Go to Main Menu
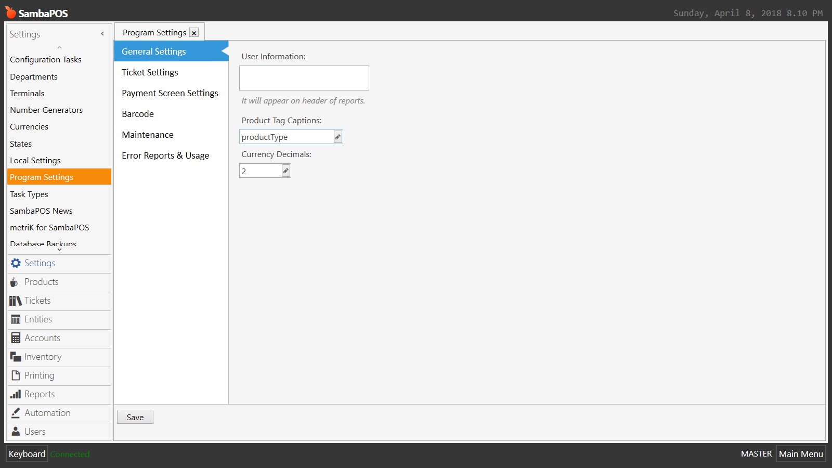This screenshot has height=468, width=832. click(801, 454)
